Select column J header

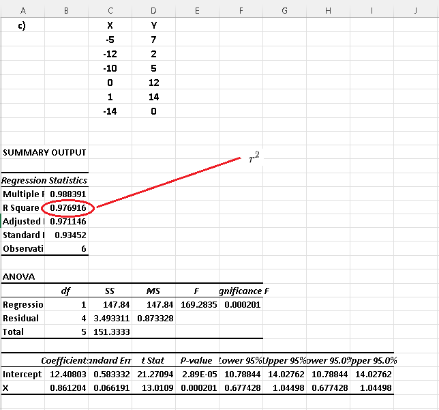pyautogui.click(x=415, y=10)
